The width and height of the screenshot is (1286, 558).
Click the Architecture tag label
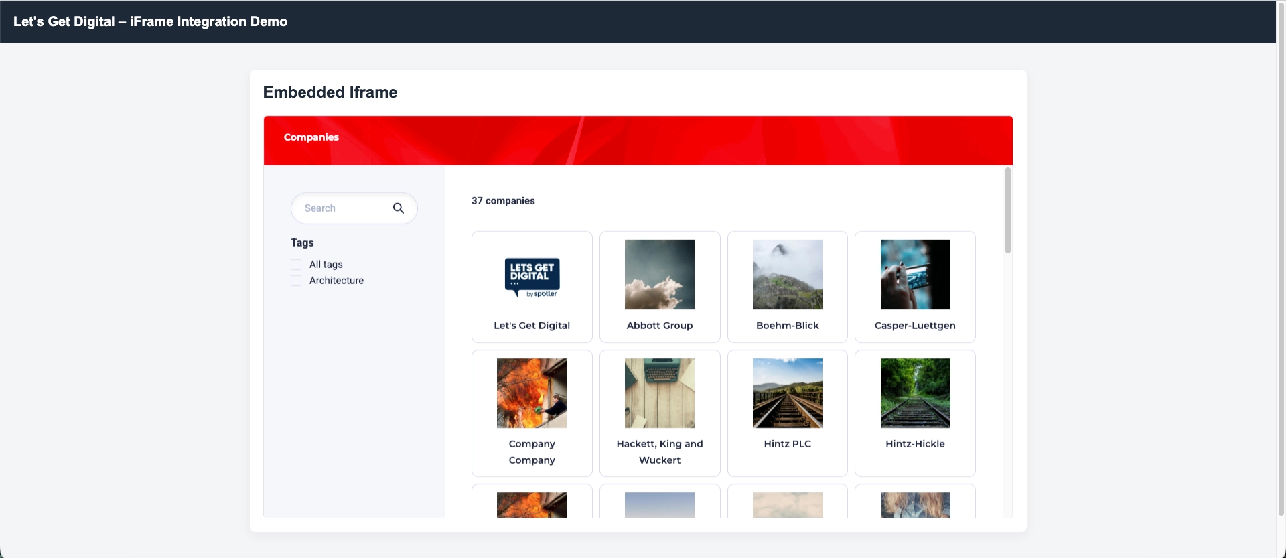336,281
